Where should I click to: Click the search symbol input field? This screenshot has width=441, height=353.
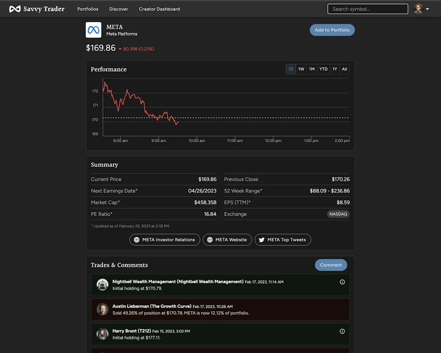pos(367,9)
